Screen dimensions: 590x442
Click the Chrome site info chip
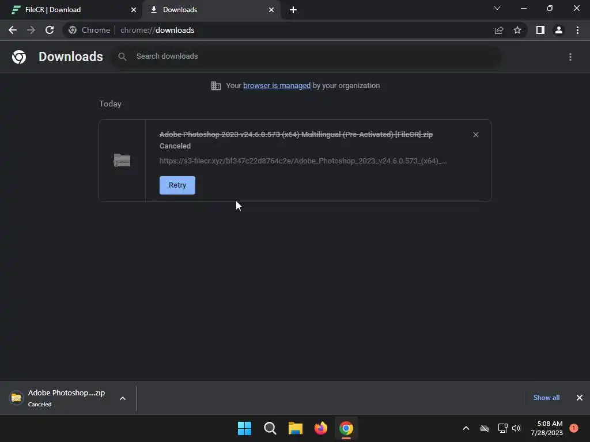[89, 30]
